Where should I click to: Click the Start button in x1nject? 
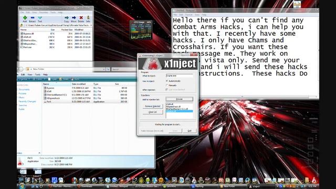(175, 131)
